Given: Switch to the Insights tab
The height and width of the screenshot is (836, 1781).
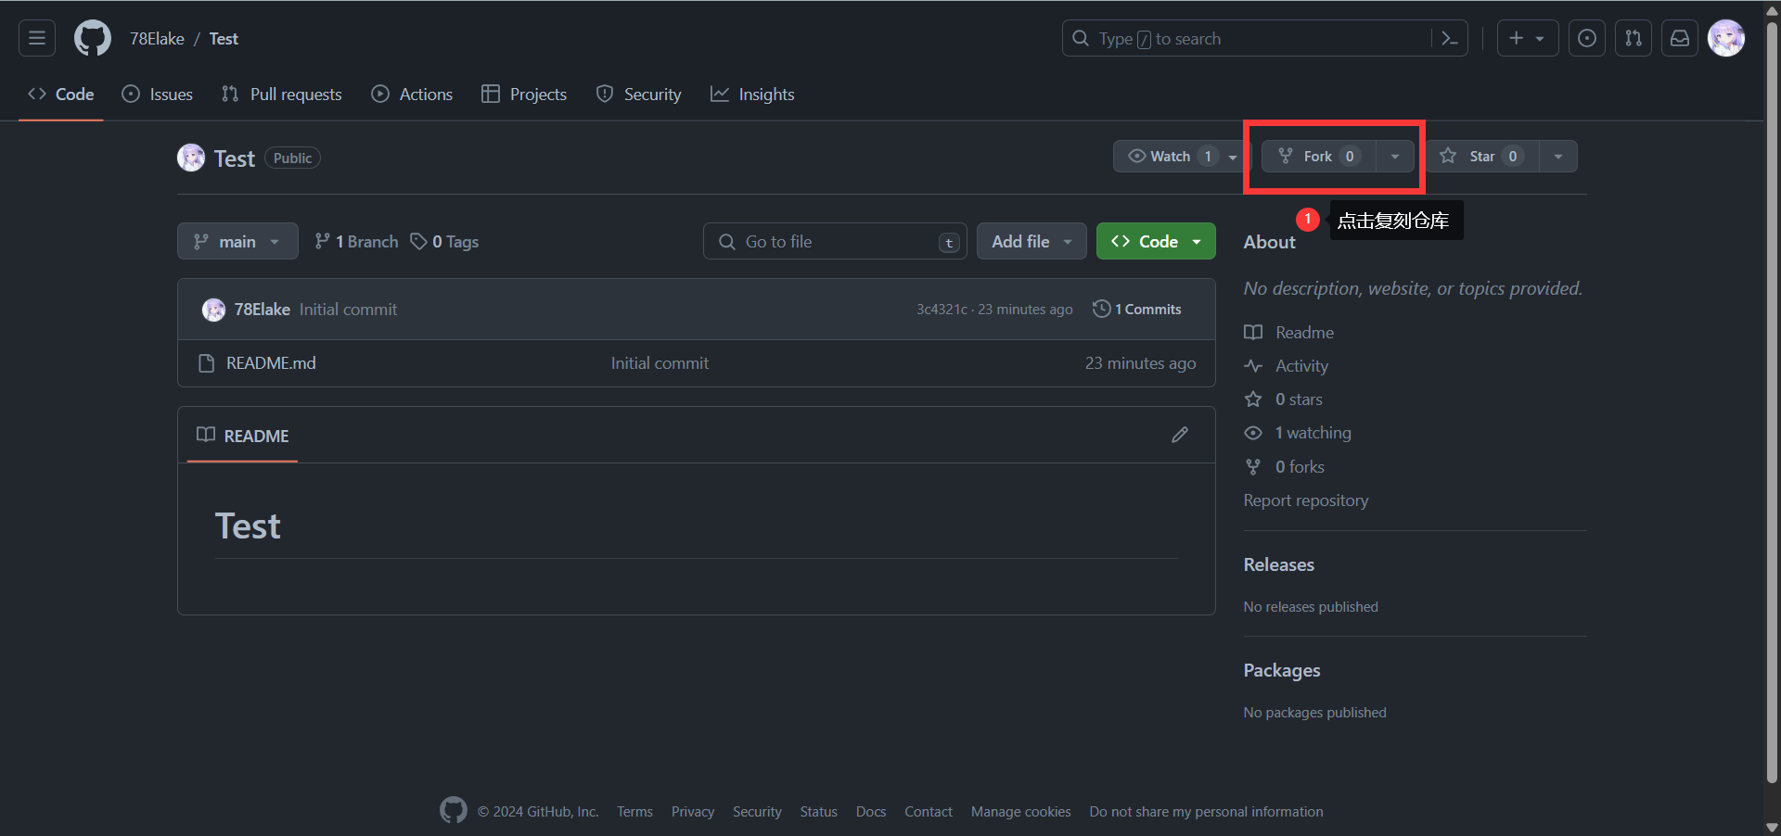Looking at the screenshot, I should pos(752,95).
